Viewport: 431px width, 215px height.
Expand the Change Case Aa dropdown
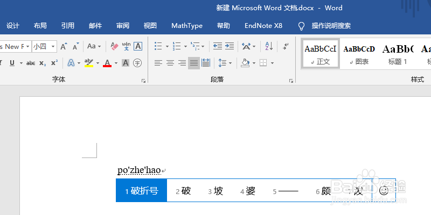99,47
